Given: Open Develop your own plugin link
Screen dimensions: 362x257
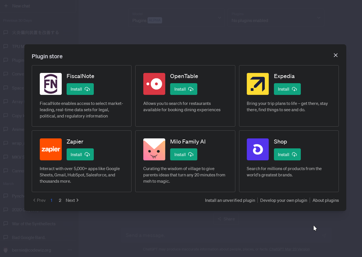Looking at the screenshot, I should coord(283,200).
